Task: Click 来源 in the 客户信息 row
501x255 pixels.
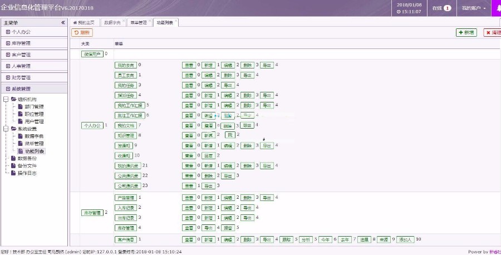Action: [384, 239]
